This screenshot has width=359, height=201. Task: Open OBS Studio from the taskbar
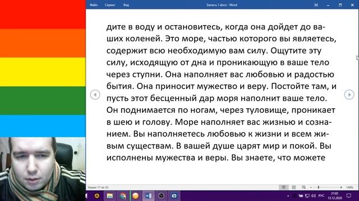coord(161,196)
